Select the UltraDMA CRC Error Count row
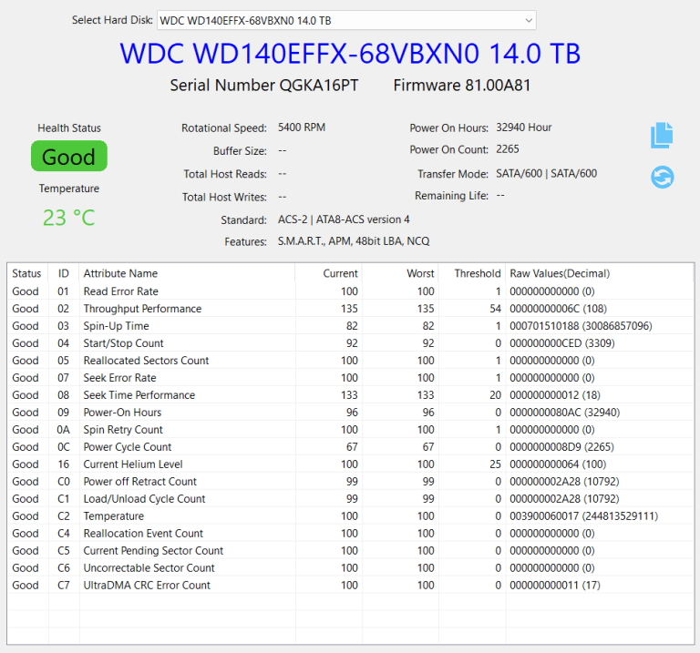 click(350, 586)
